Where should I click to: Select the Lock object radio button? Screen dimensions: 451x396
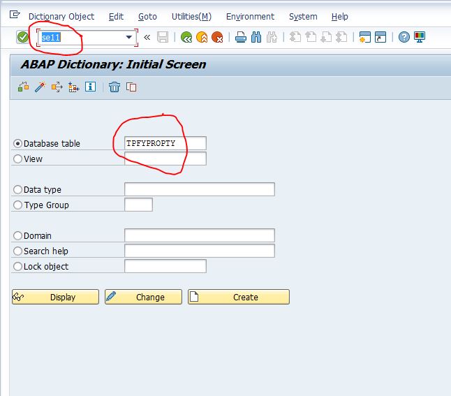pyautogui.click(x=17, y=266)
